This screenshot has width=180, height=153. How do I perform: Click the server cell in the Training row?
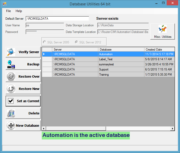click(x=75, y=74)
